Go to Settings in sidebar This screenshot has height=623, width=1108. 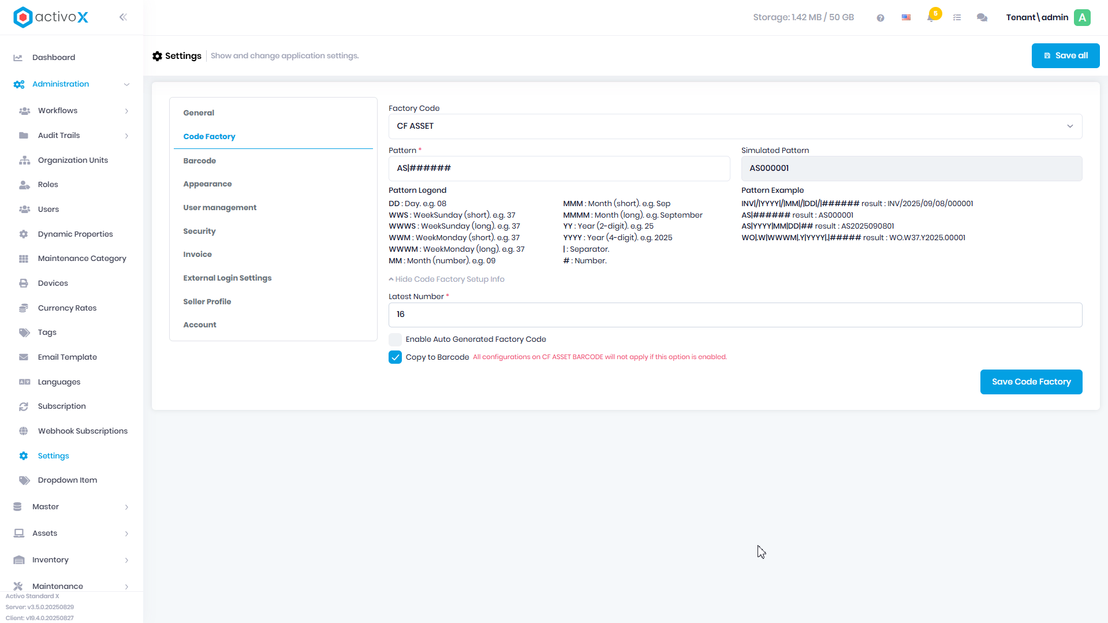click(53, 456)
